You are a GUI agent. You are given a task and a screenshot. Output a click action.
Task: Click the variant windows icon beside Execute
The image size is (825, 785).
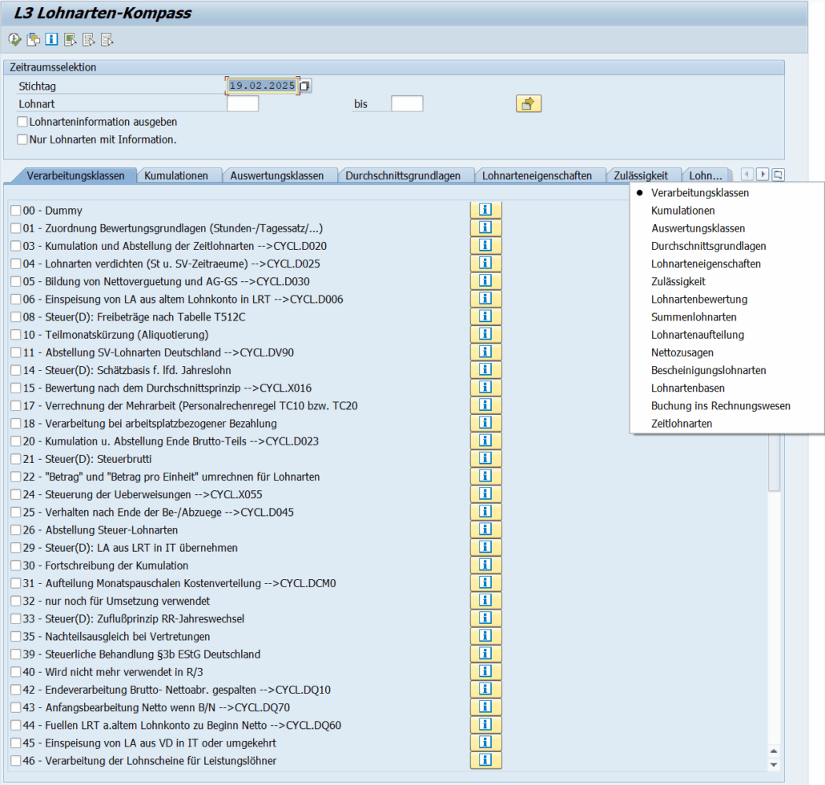point(33,39)
